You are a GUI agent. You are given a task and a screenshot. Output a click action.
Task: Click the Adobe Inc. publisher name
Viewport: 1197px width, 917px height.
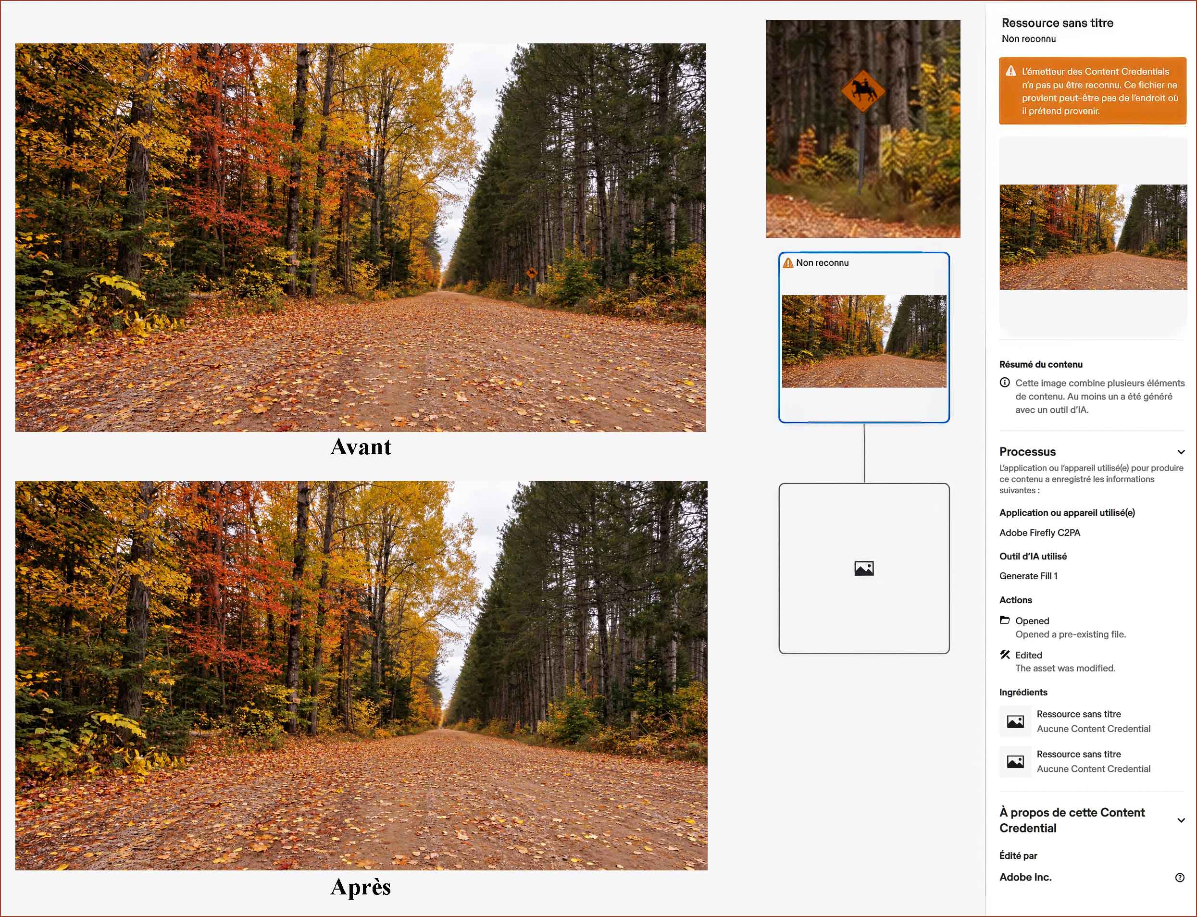pyautogui.click(x=1025, y=877)
